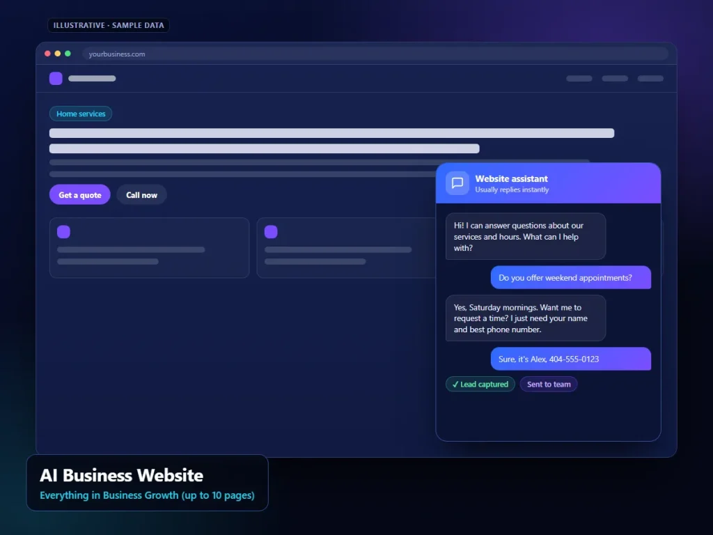Click the 'Yes, Saturday mornings' reply bubble
The width and height of the screenshot is (713, 535).
click(526, 318)
